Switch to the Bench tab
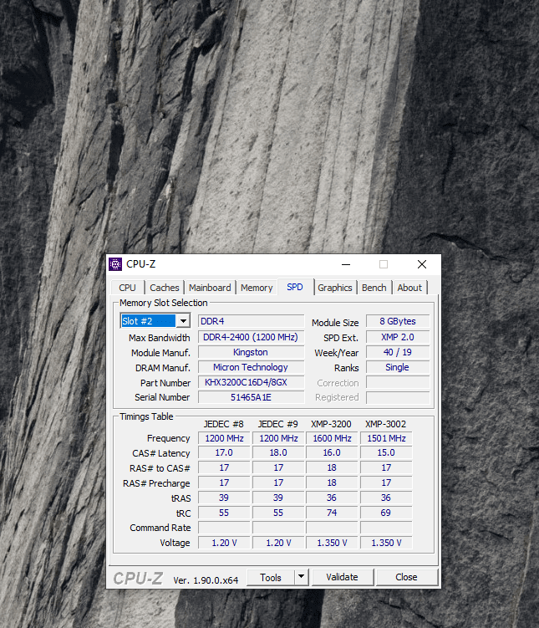The image size is (539, 628). tap(374, 288)
